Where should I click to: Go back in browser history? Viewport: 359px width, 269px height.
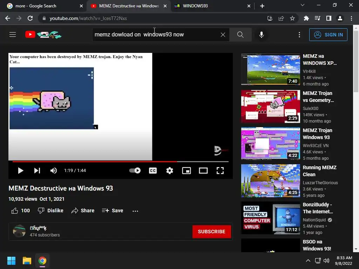point(8,18)
